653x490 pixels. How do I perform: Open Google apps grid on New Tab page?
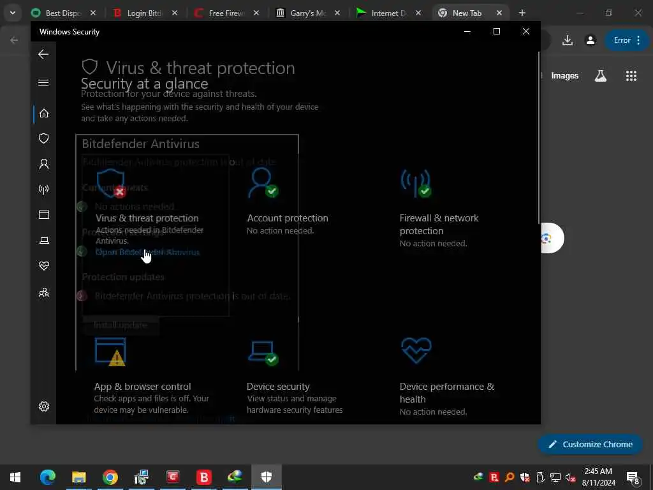tap(631, 76)
